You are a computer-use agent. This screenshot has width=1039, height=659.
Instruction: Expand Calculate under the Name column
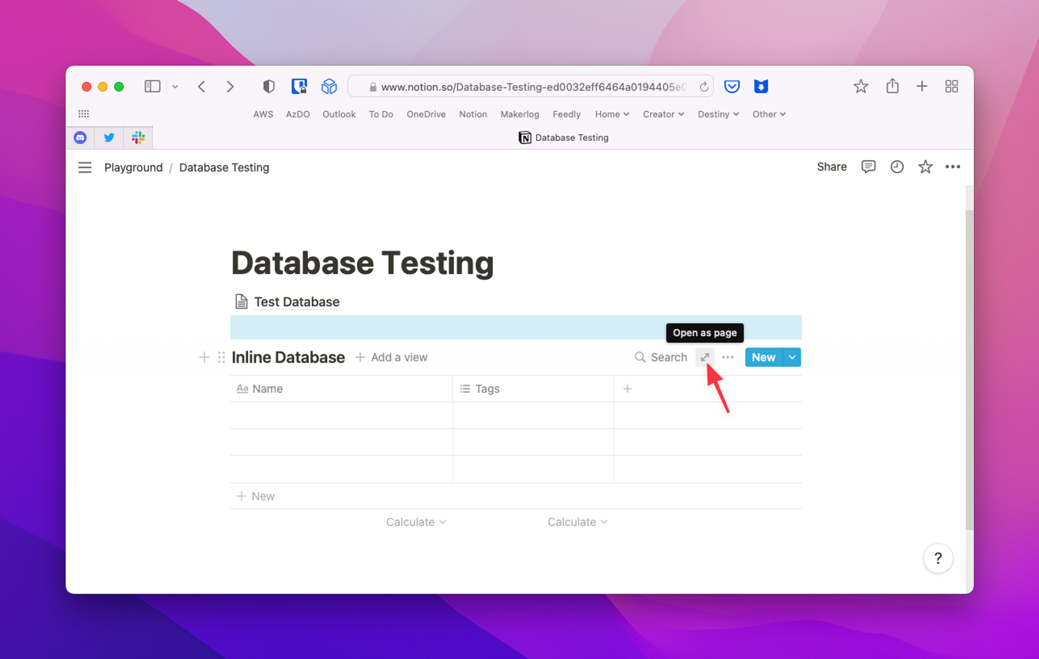416,522
